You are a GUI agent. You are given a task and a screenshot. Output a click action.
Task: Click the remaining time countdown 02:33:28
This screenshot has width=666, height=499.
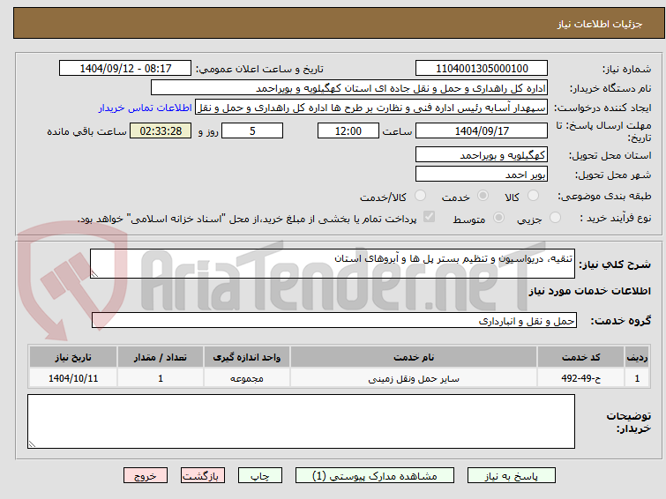tap(161, 130)
